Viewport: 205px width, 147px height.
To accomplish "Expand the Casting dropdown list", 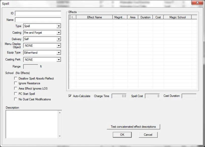I will point(58,33).
